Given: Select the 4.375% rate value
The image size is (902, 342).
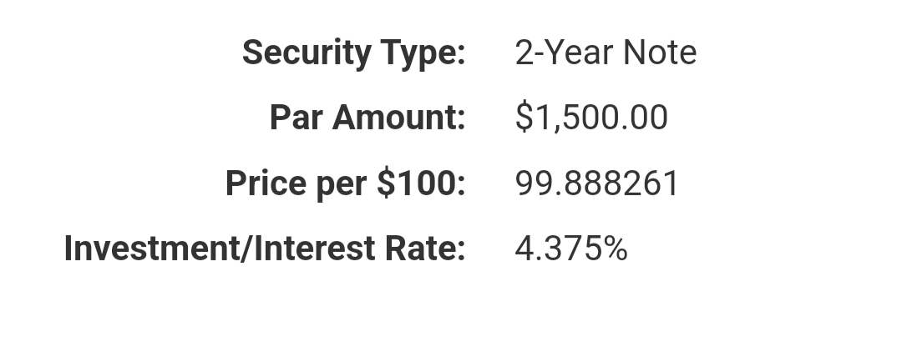Looking at the screenshot, I should click(x=571, y=249).
